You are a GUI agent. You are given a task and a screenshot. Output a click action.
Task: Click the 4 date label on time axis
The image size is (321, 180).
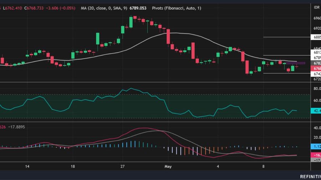pyautogui.click(x=218, y=166)
